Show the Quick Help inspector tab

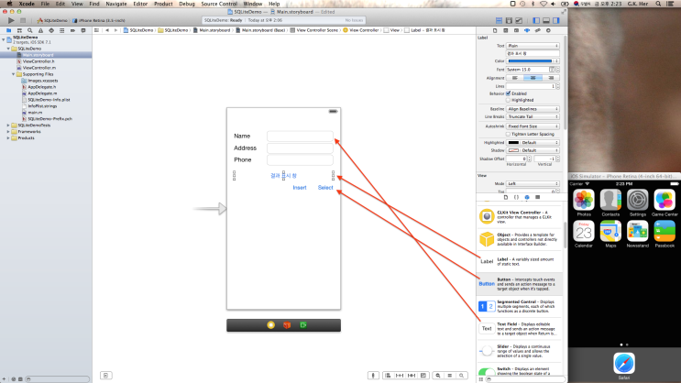[506, 30]
